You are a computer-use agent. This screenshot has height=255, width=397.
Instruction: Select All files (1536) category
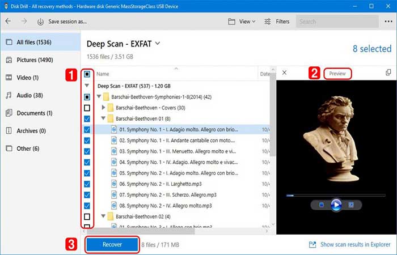(x=40, y=42)
